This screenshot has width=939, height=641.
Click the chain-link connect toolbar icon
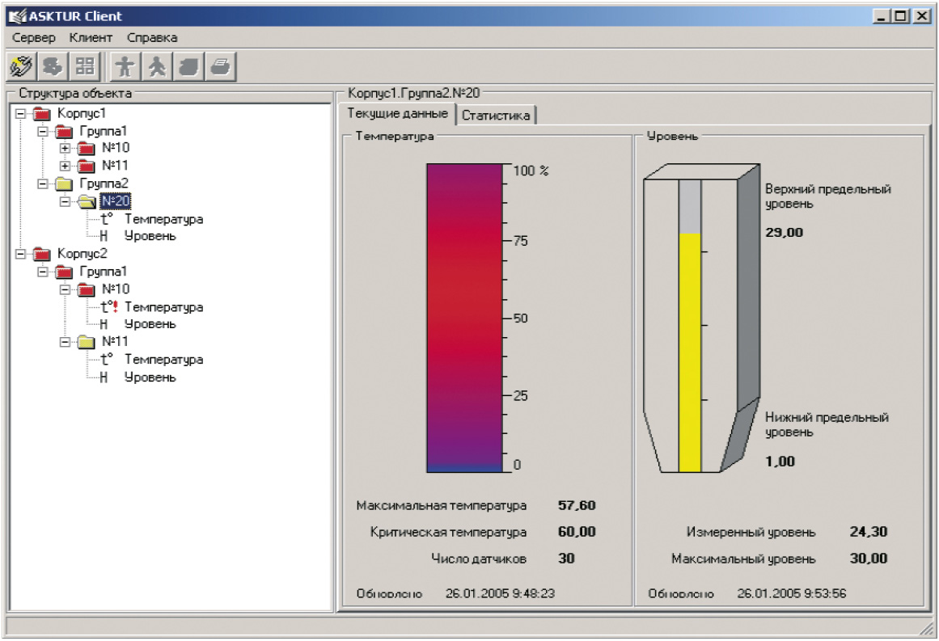22,65
